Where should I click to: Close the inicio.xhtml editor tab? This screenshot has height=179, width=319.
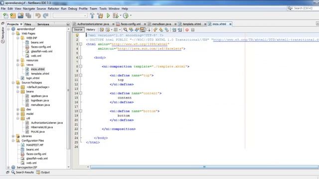coord(230,24)
